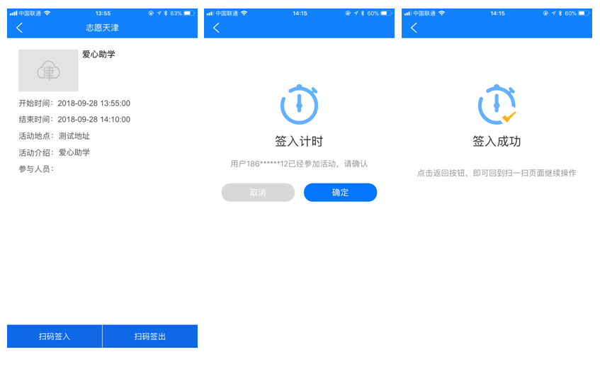The height and width of the screenshot is (391, 600).
Task: Tap the cloud placeholder image beside 爱心助学
Action: [x=48, y=70]
